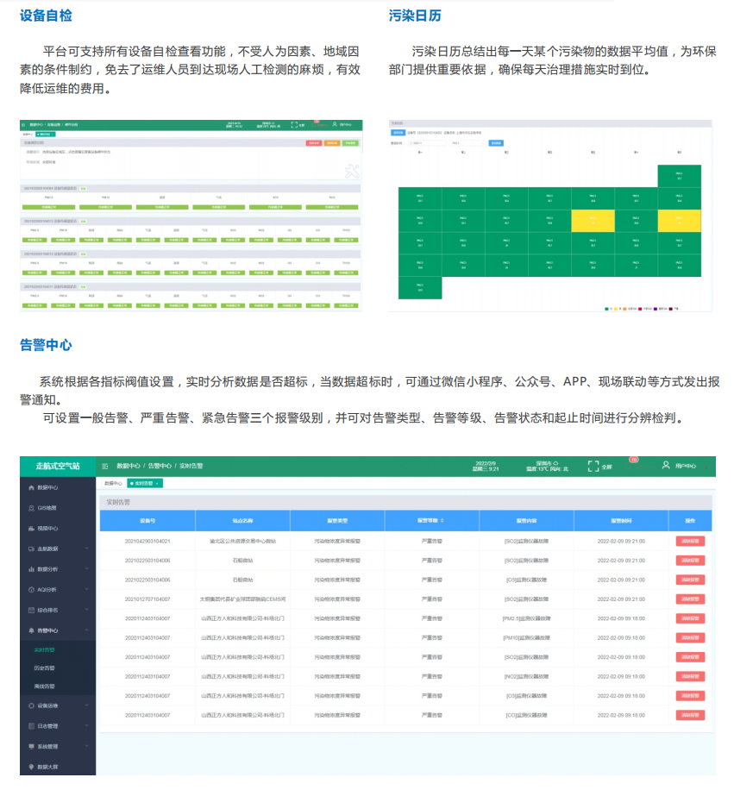Select 离线告警 in the sidebar submenu
The width and height of the screenshot is (734, 790).
[x=44, y=686]
